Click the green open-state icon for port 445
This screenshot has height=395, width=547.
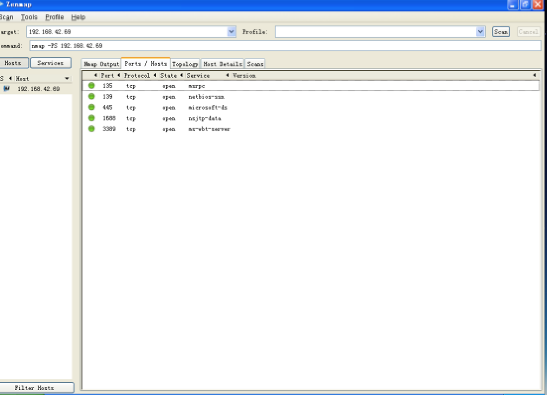pos(92,107)
